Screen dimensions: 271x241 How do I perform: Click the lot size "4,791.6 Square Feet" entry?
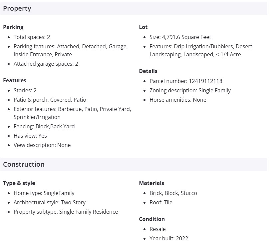[180, 37]
